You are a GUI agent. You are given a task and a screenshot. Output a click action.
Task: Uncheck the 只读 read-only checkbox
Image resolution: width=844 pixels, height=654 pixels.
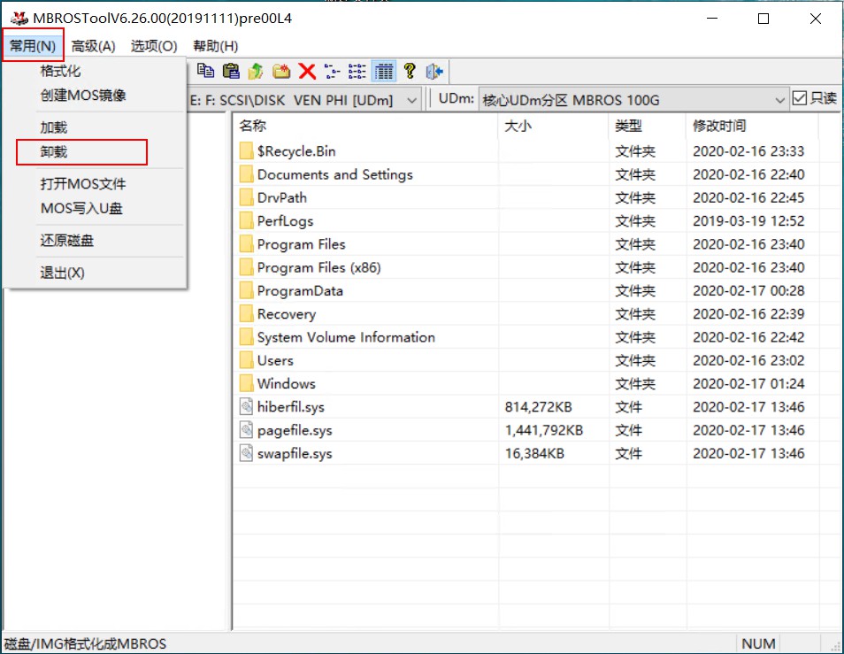[801, 98]
